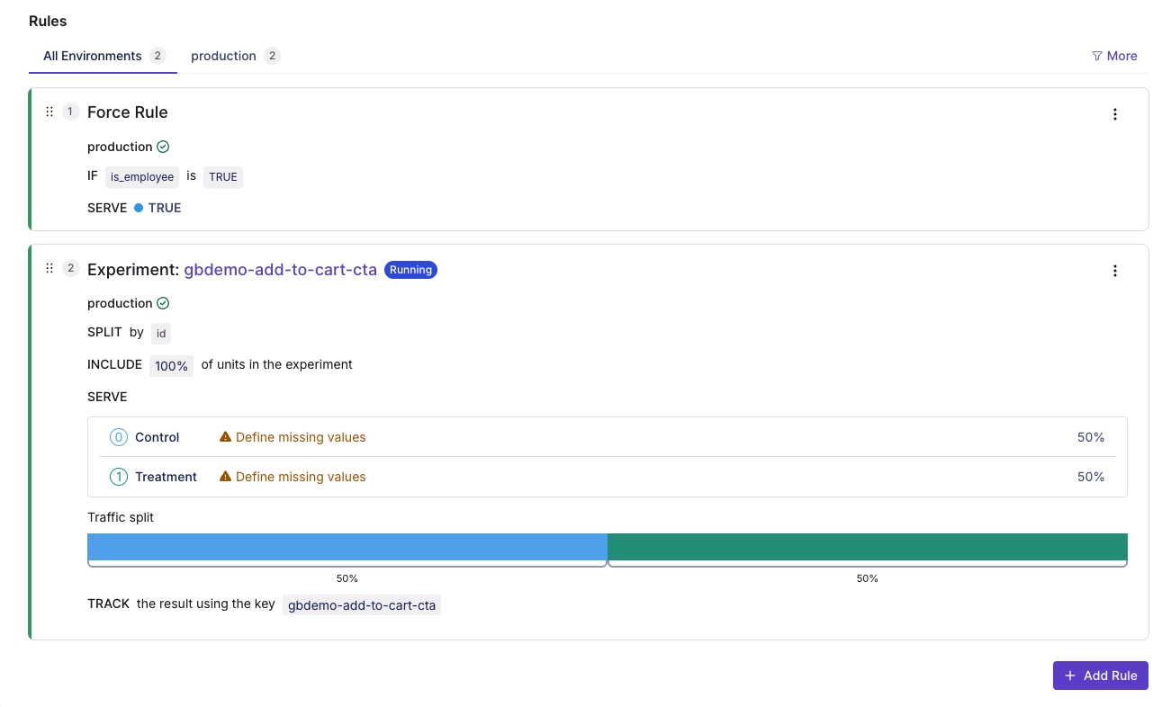Click the rule number 2 badge
The height and width of the screenshot is (707, 1171).
coord(71,268)
